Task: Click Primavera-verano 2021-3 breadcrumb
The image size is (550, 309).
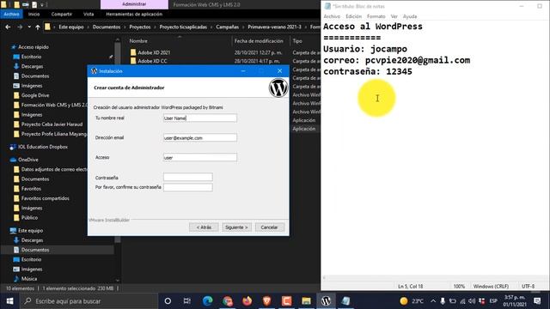Action: tap(274, 27)
